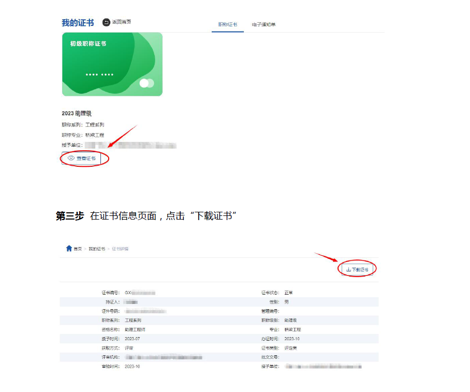Click the blue home icon in breadcrumb
Image resolution: width=470 pixels, height=392 pixels.
point(69,249)
